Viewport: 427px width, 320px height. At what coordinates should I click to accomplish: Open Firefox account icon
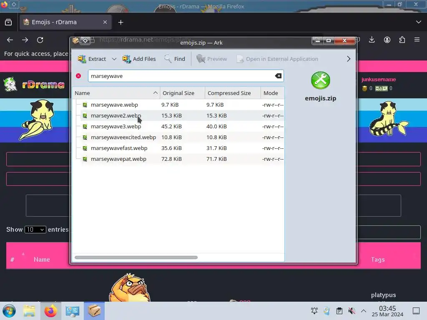(387, 40)
